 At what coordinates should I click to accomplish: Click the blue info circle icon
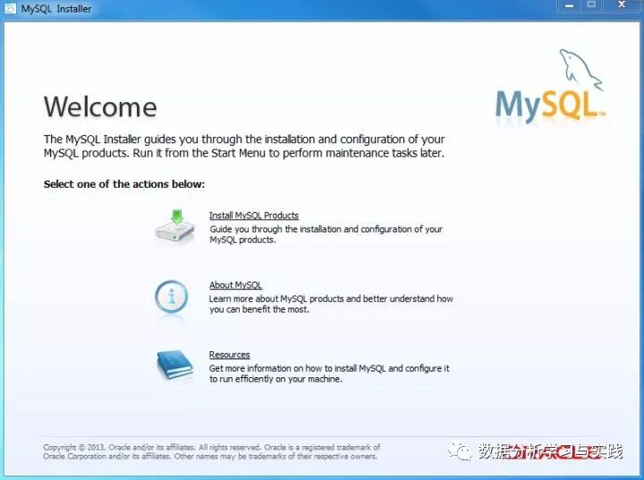[171, 297]
